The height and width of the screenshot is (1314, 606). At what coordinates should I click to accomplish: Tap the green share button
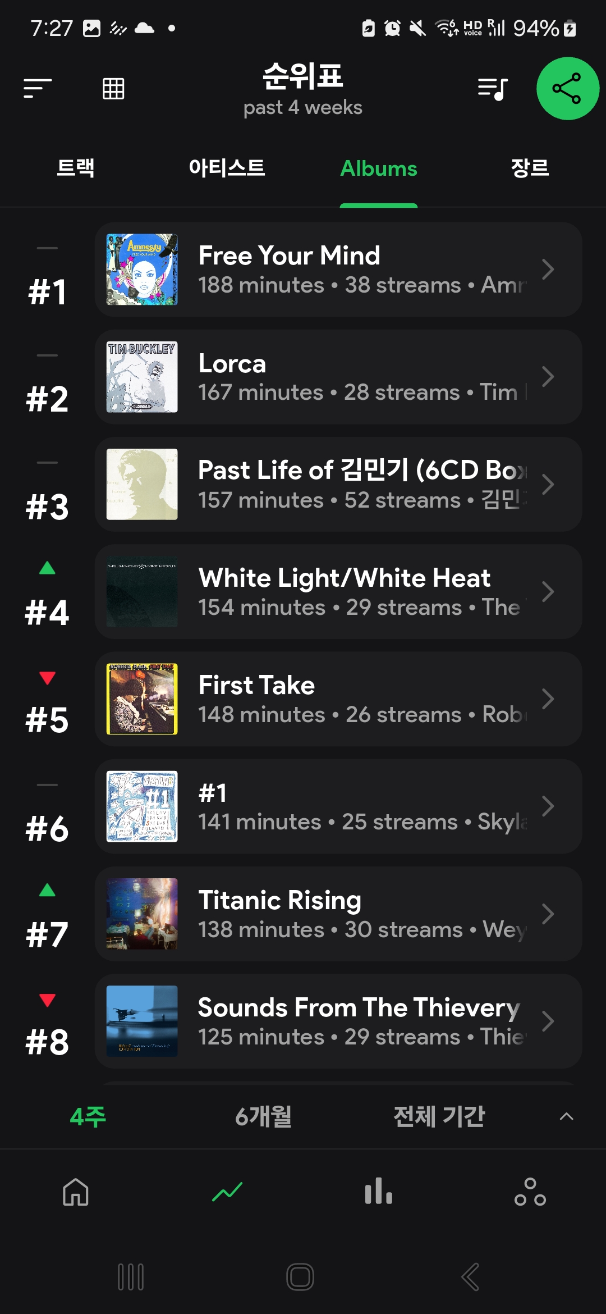[568, 89]
